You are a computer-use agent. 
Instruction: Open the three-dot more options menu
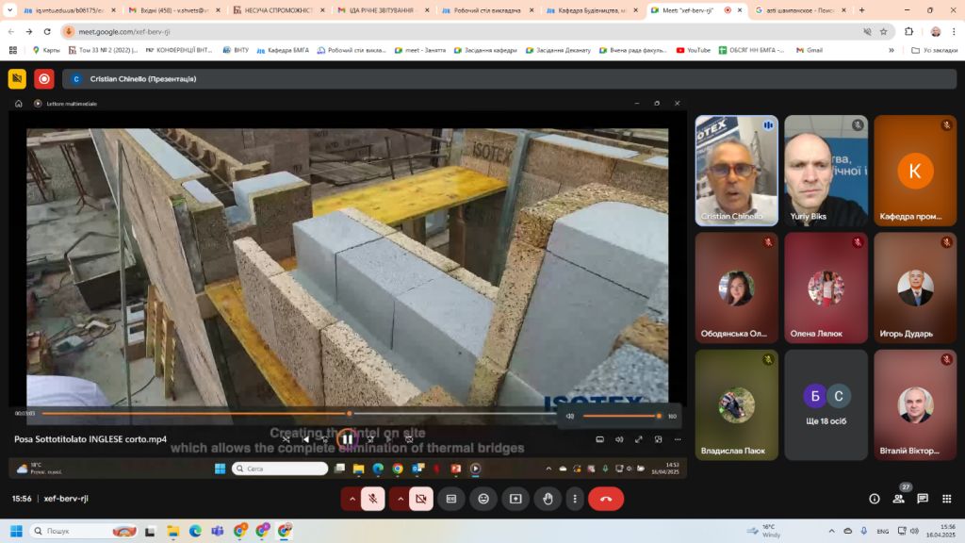575,499
